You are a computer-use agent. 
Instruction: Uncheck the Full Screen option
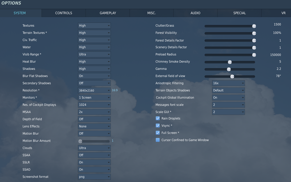[x=157, y=133]
